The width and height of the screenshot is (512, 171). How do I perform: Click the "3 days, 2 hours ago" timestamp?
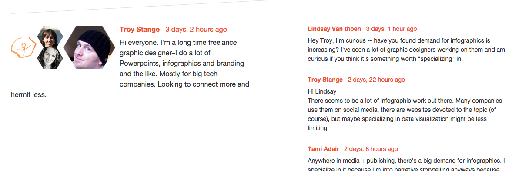(196, 30)
